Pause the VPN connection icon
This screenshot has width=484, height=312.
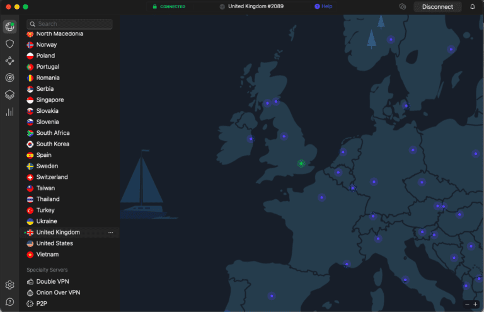[x=403, y=7]
